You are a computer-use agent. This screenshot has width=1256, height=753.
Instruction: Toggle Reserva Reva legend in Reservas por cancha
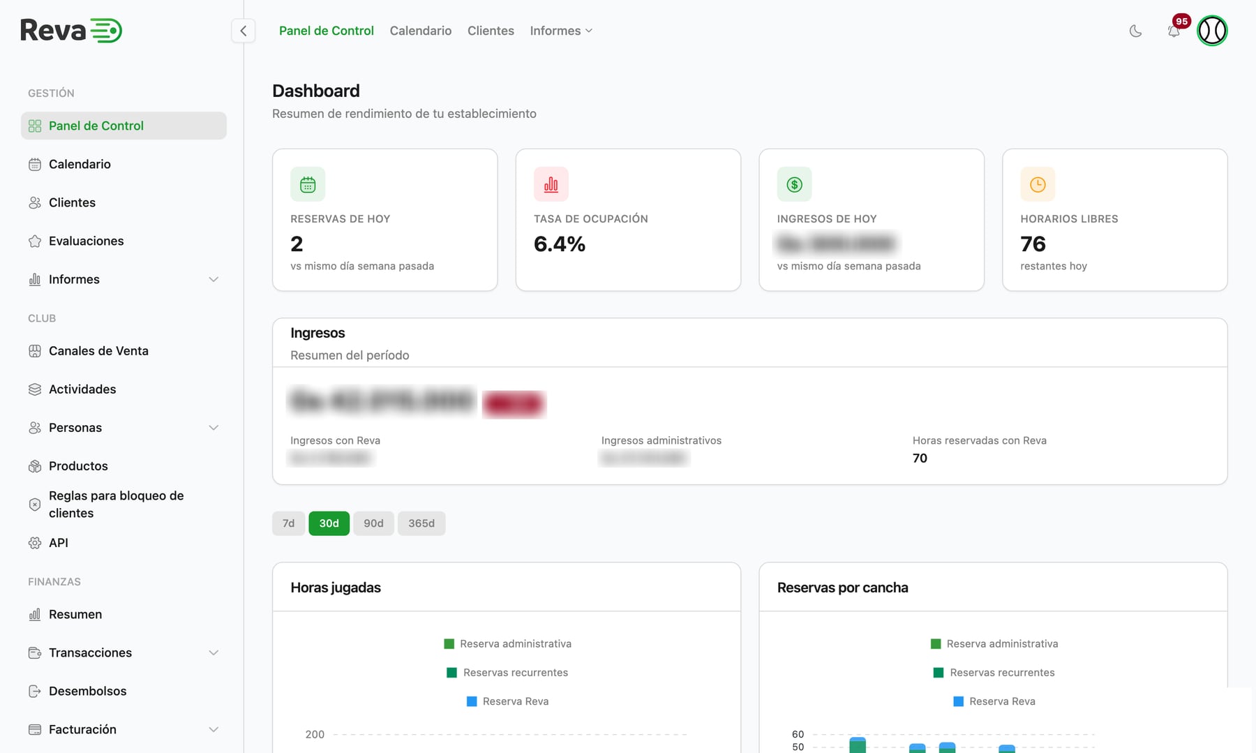pyautogui.click(x=994, y=701)
